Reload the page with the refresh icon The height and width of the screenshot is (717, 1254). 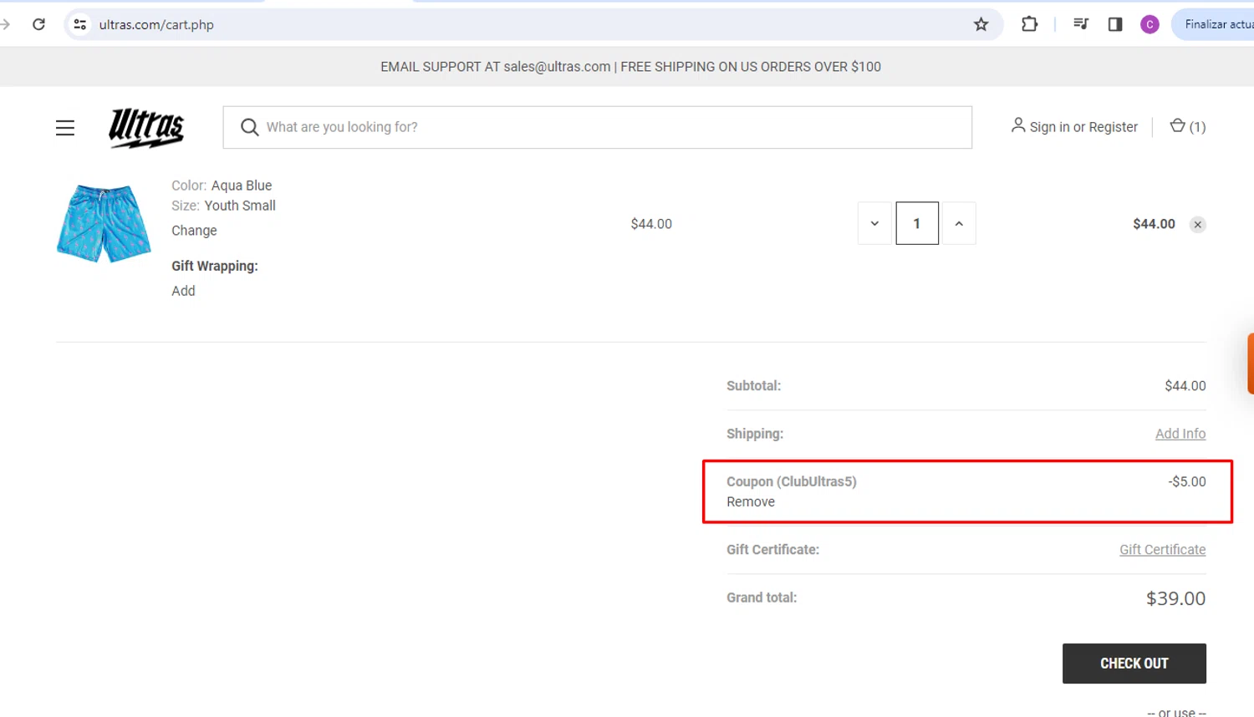coord(38,24)
